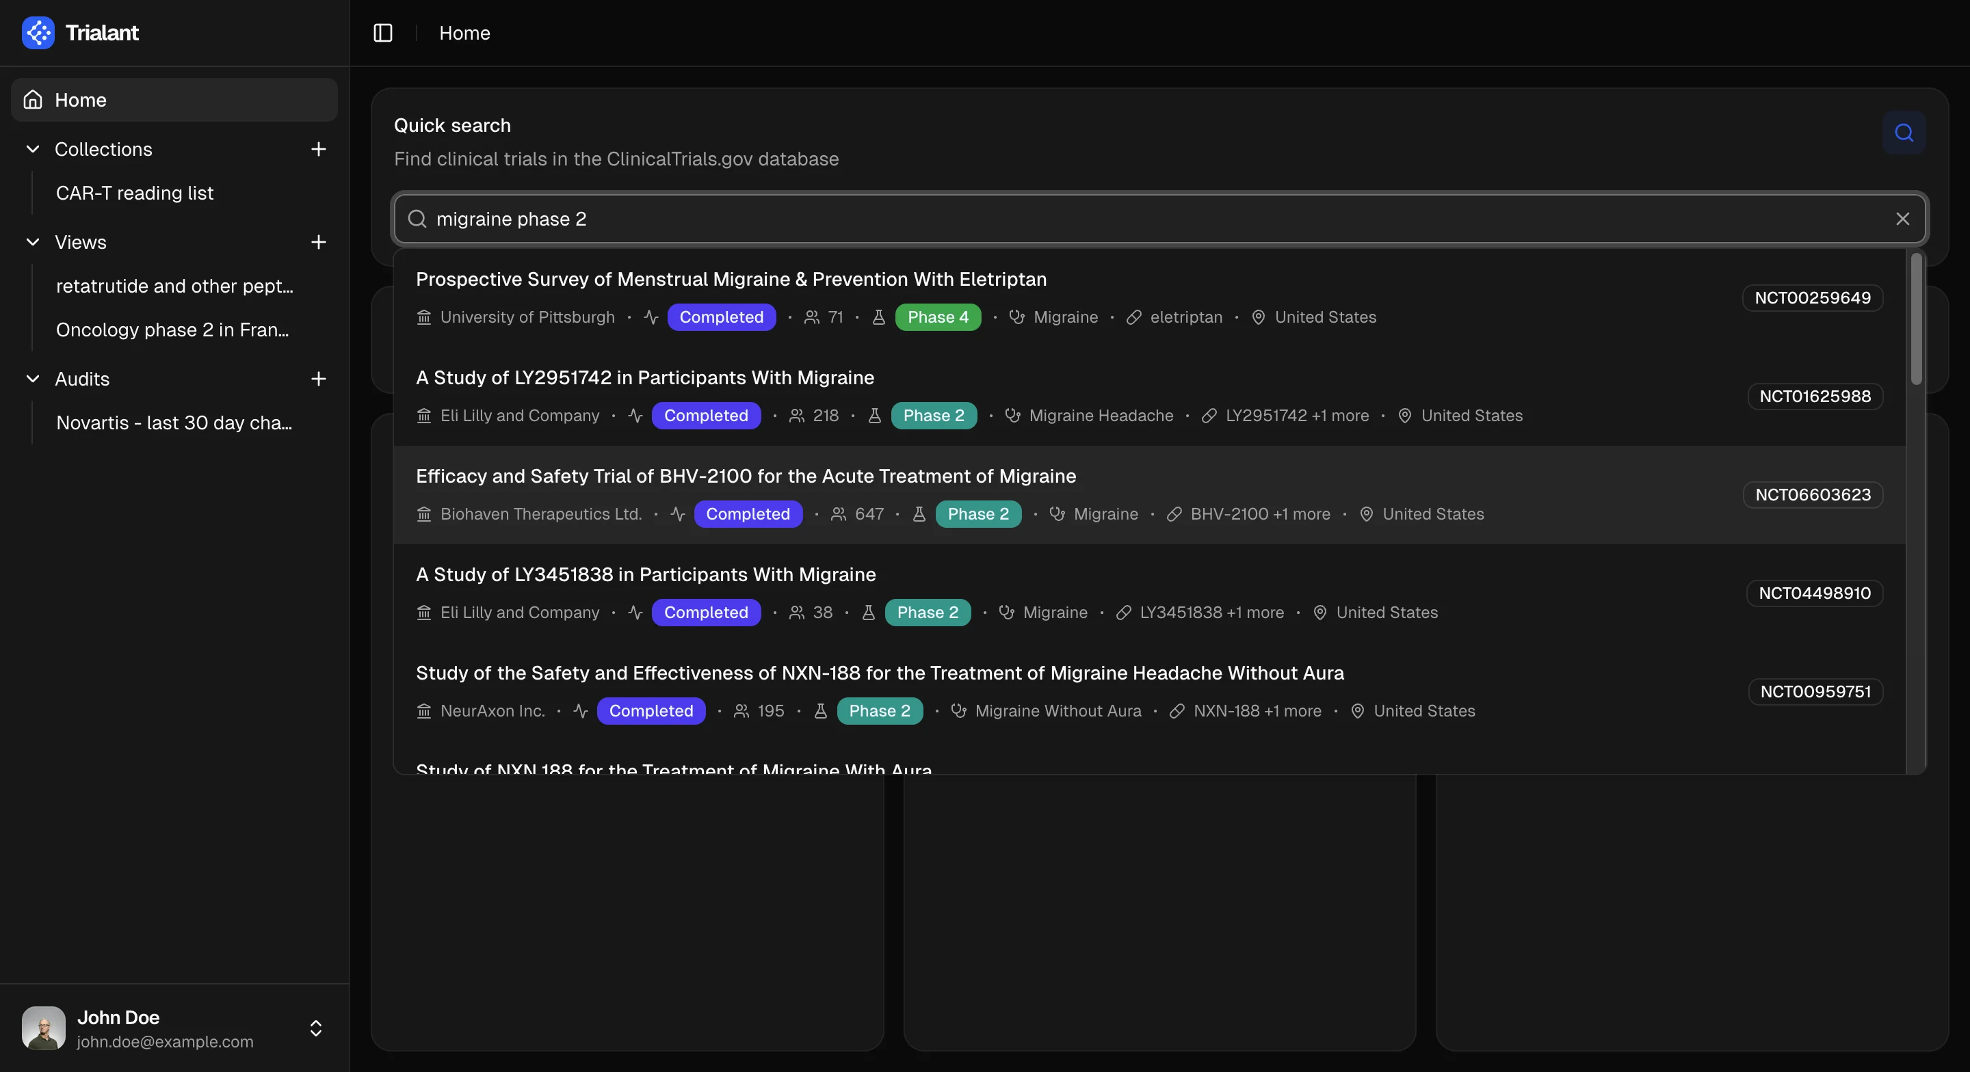
Task: Click the magnifier icon inside search field
Action: coord(417,219)
